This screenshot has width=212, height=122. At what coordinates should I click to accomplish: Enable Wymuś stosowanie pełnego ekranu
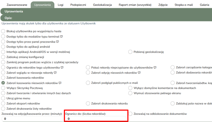(130, 93)
